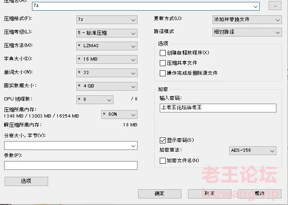This screenshot has height=205, width=288.
Task: Click the 选项 options button
Action: click(26, 181)
